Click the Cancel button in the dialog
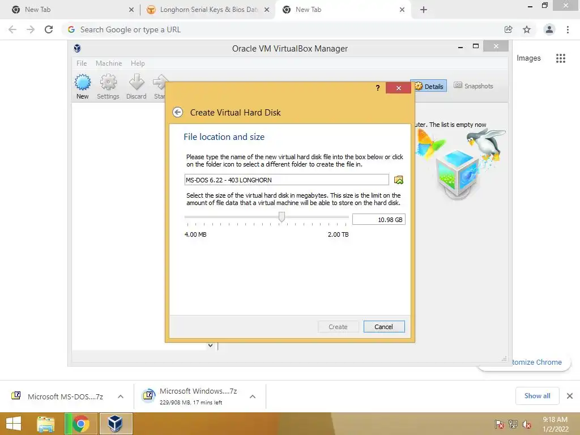Screen dimensions: 580x435 point(384,327)
